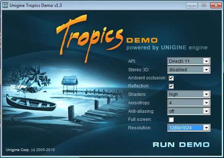The width and height of the screenshot is (224, 158).
Task: Close the Unigine Tropics Demo window
Action: [x=216, y=6]
